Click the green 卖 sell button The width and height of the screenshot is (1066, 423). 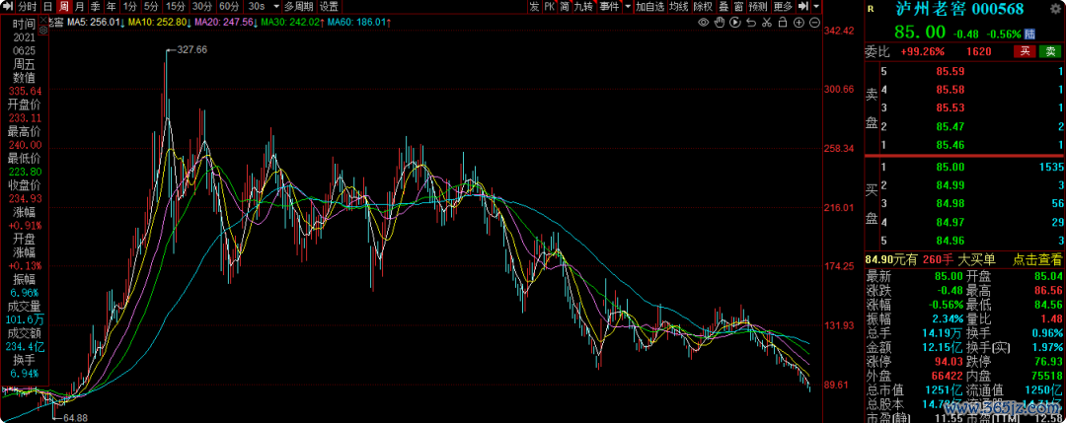[x=1051, y=51]
